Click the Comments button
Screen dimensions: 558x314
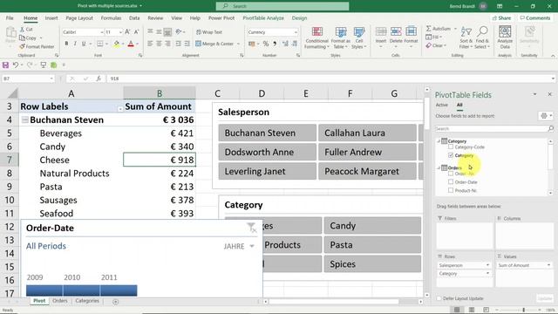pos(534,17)
